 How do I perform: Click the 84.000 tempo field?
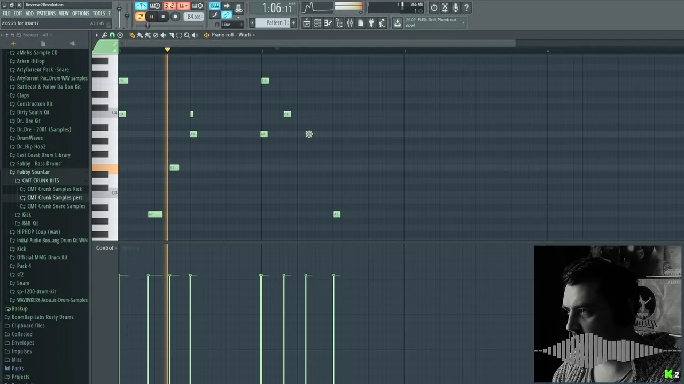click(193, 17)
